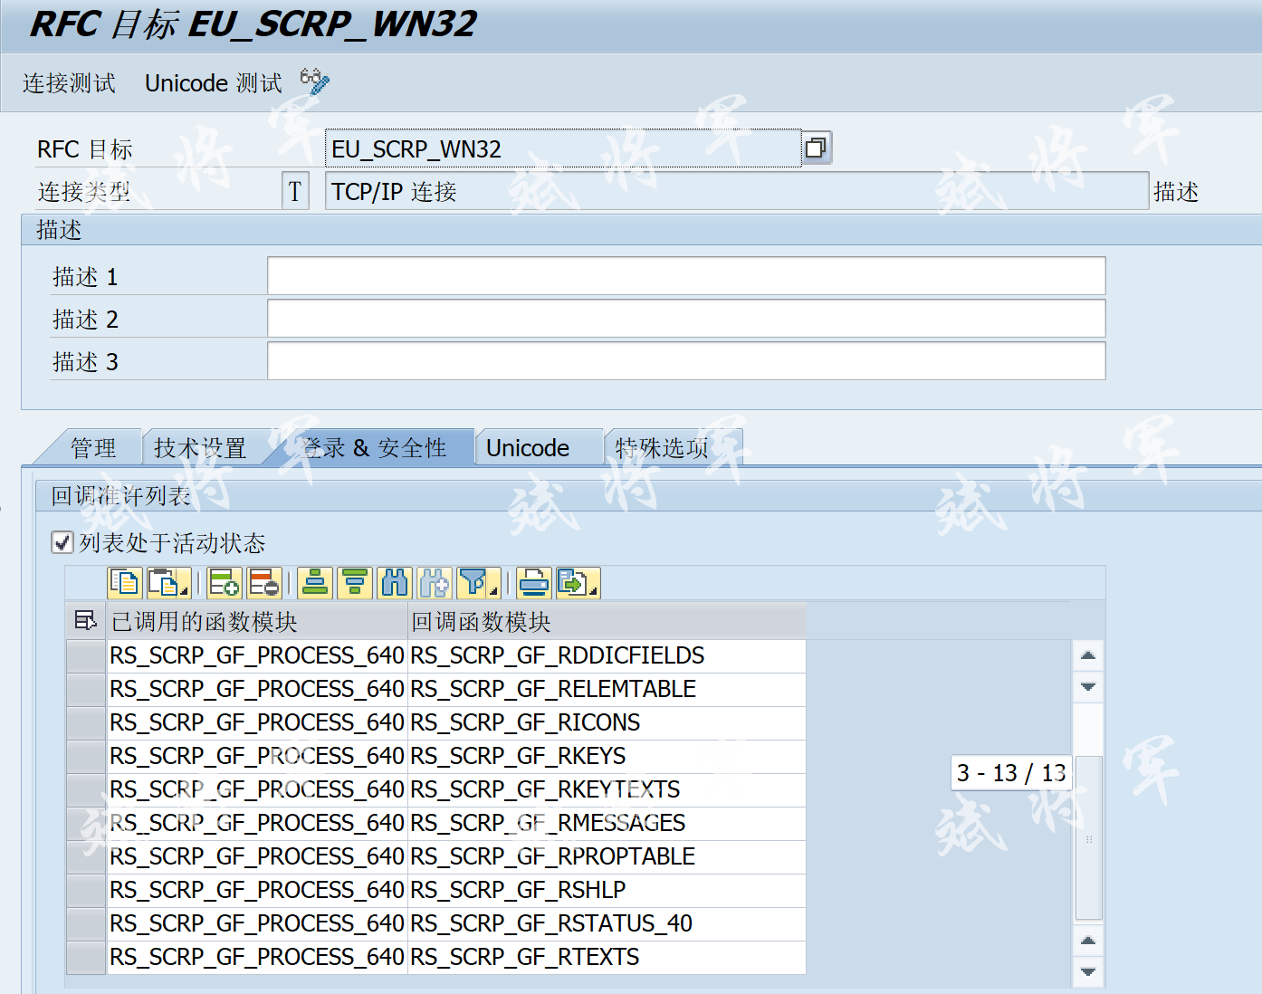This screenshot has width=1262, height=994.
Task: Click the bottom-most scroll-down arrow
Action: click(x=1088, y=972)
